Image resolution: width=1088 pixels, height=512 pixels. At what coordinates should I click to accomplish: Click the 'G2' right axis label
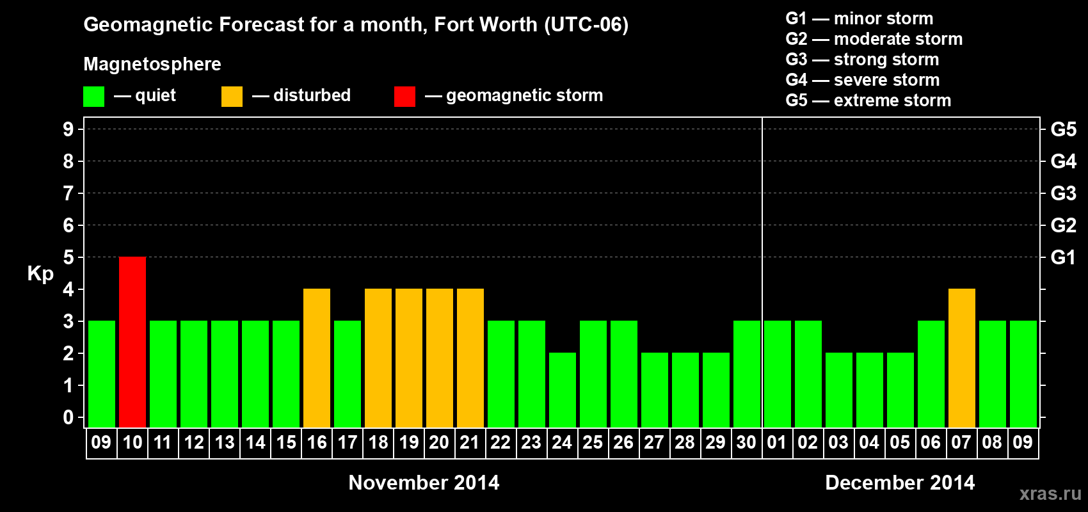pyautogui.click(x=1064, y=225)
